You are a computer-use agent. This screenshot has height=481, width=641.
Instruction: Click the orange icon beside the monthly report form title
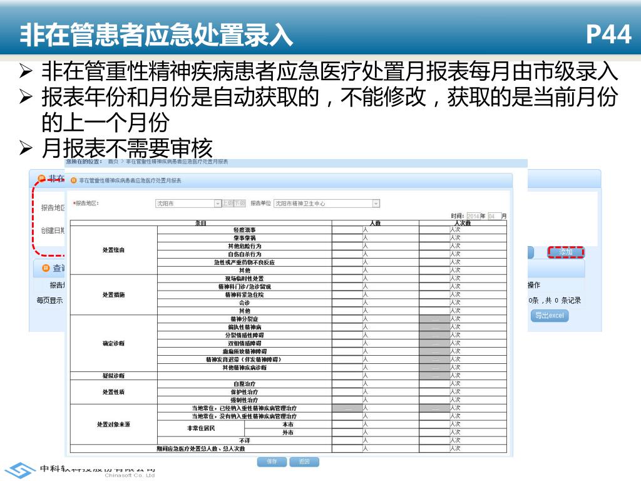click(x=74, y=180)
